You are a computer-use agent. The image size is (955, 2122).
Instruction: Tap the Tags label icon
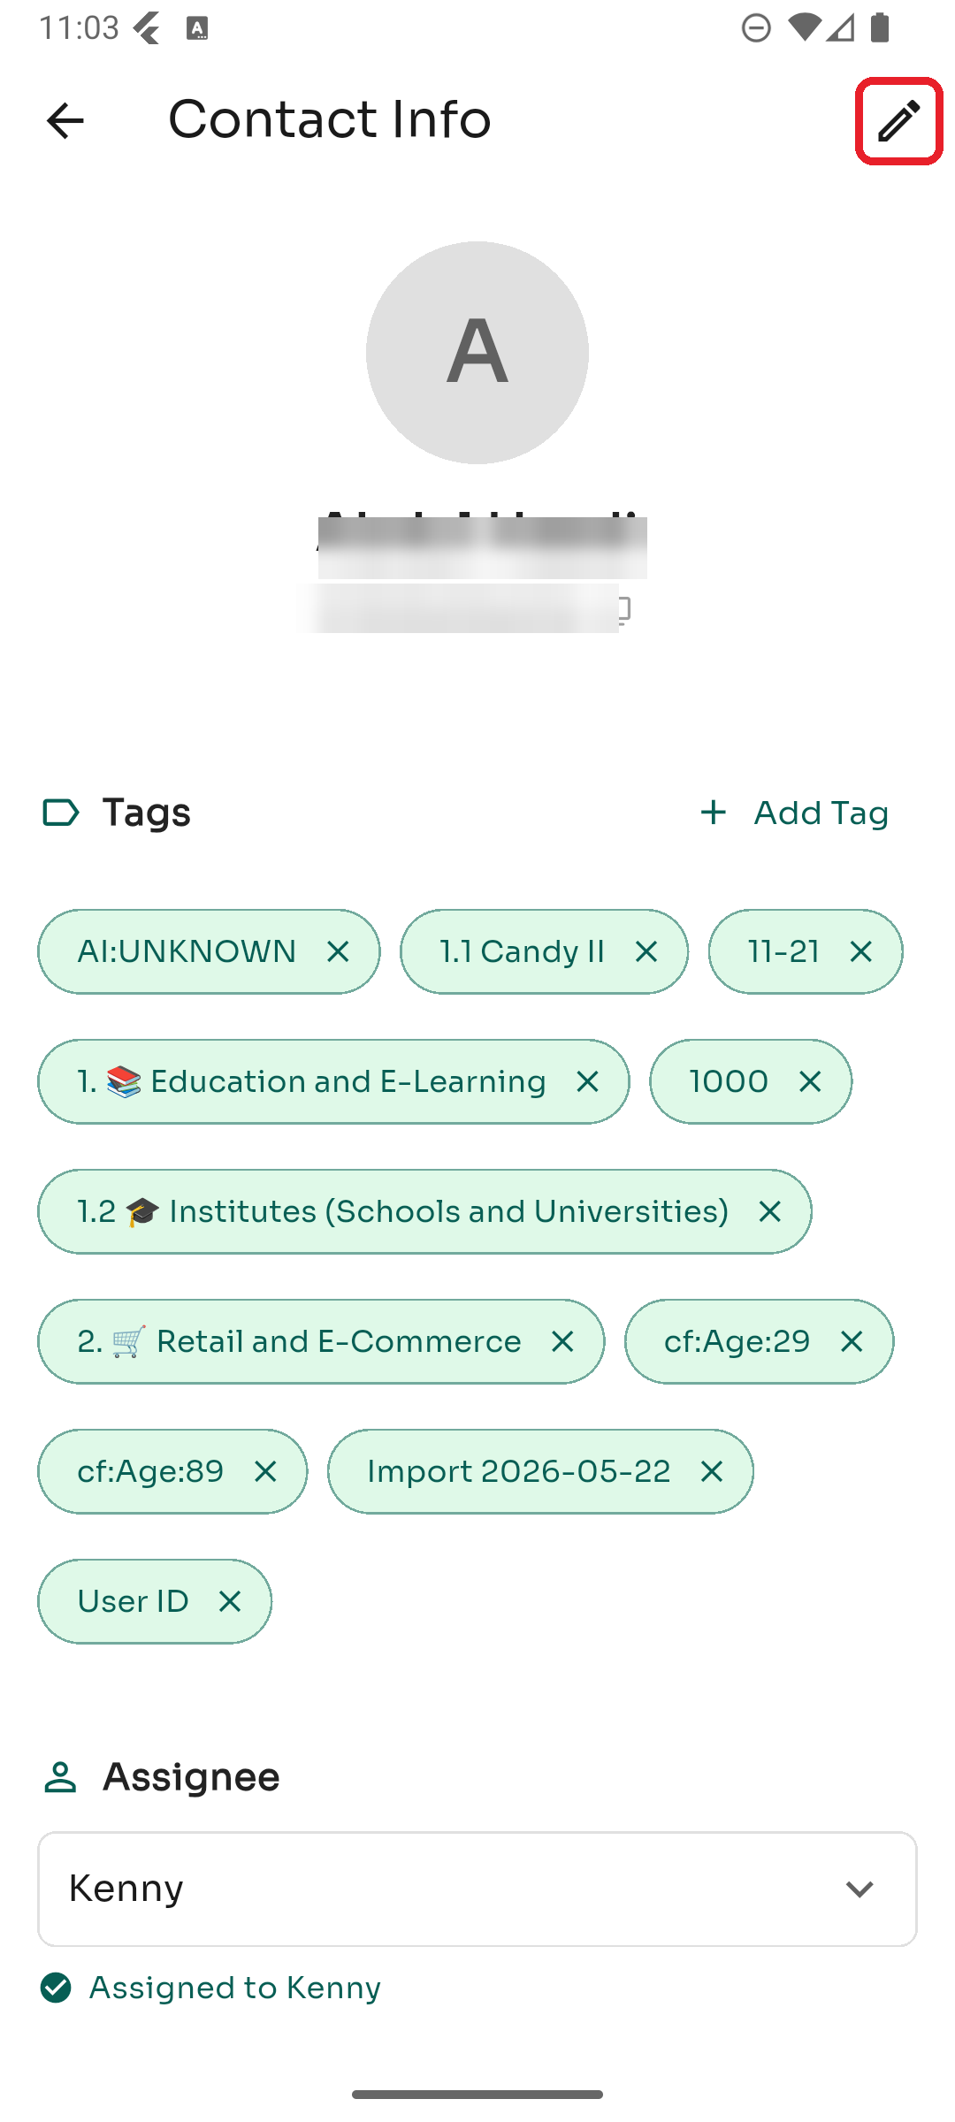click(61, 813)
